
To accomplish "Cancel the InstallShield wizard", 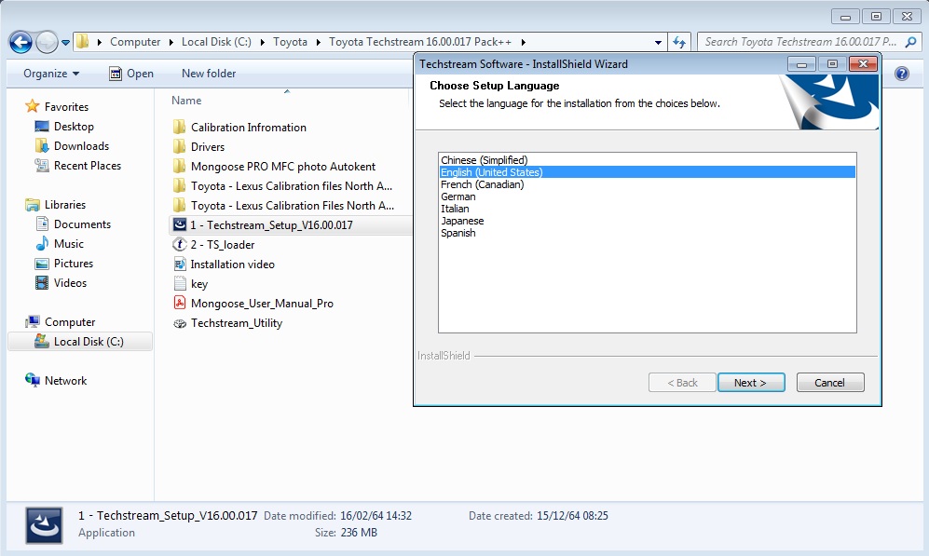I will tap(829, 383).
